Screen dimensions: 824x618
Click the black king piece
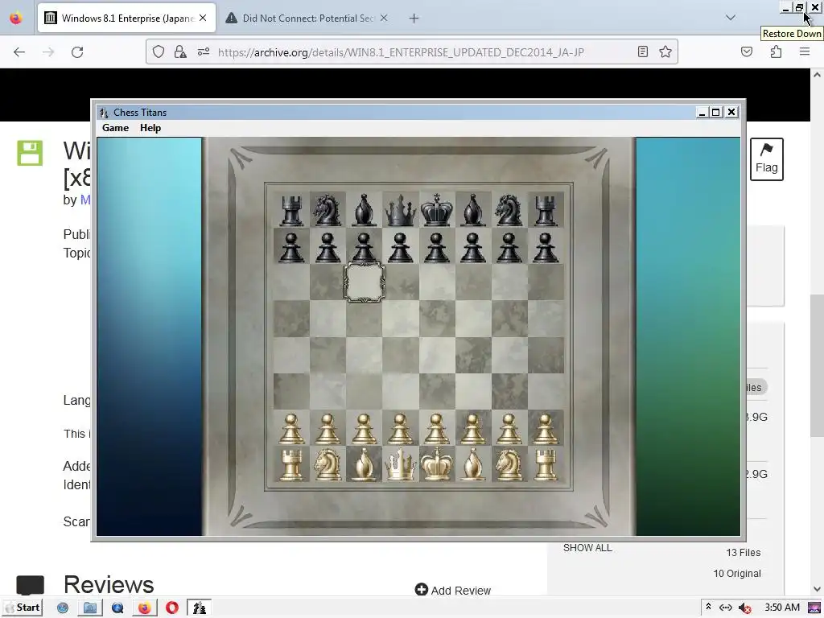coord(437,210)
